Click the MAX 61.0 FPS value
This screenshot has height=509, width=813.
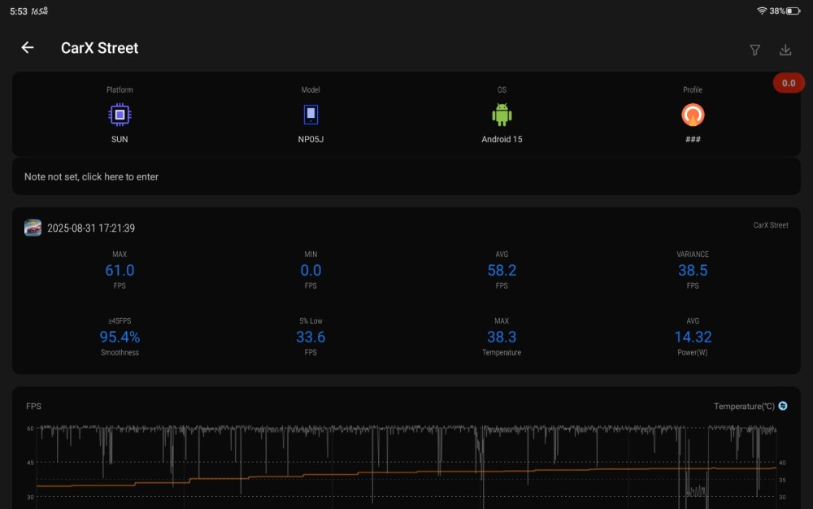[120, 270]
